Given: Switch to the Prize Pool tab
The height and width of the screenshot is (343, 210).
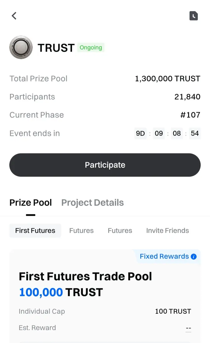Looking at the screenshot, I should click(x=31, y=203).
